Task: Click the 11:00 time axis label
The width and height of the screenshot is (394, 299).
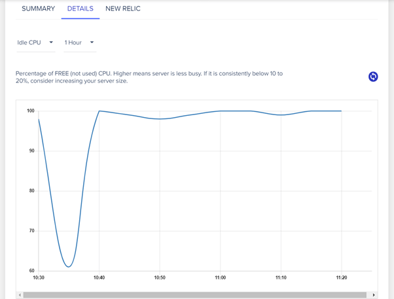Action: click(220, 277)
